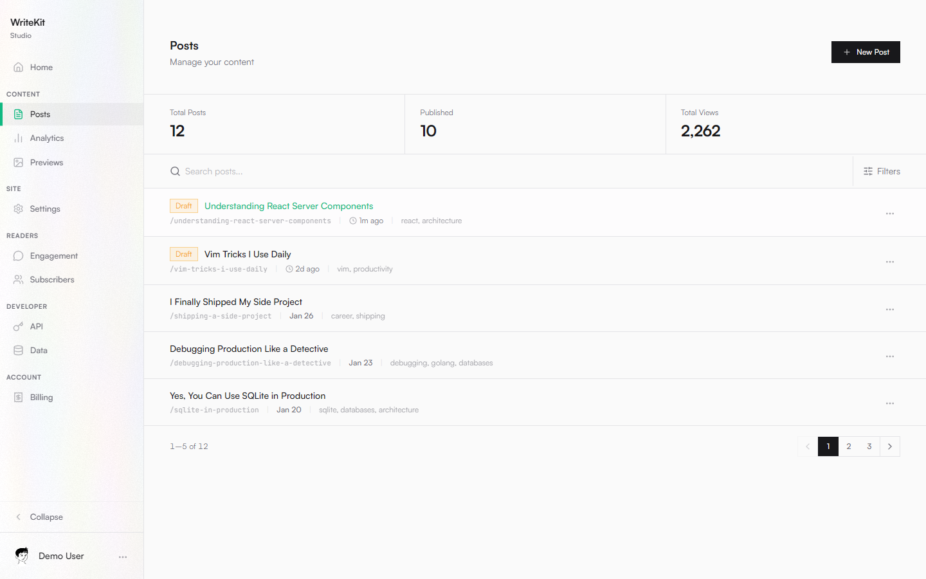Select the Subscribers icon in sidebar

point(19,279)
